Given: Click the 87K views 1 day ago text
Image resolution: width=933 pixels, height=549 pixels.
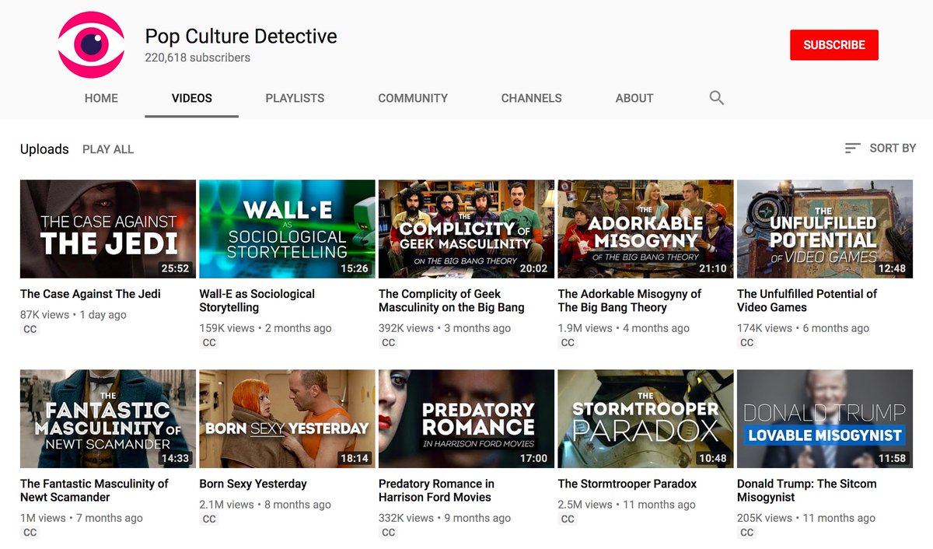Looking at the screenshot, I should coord(73,315).
